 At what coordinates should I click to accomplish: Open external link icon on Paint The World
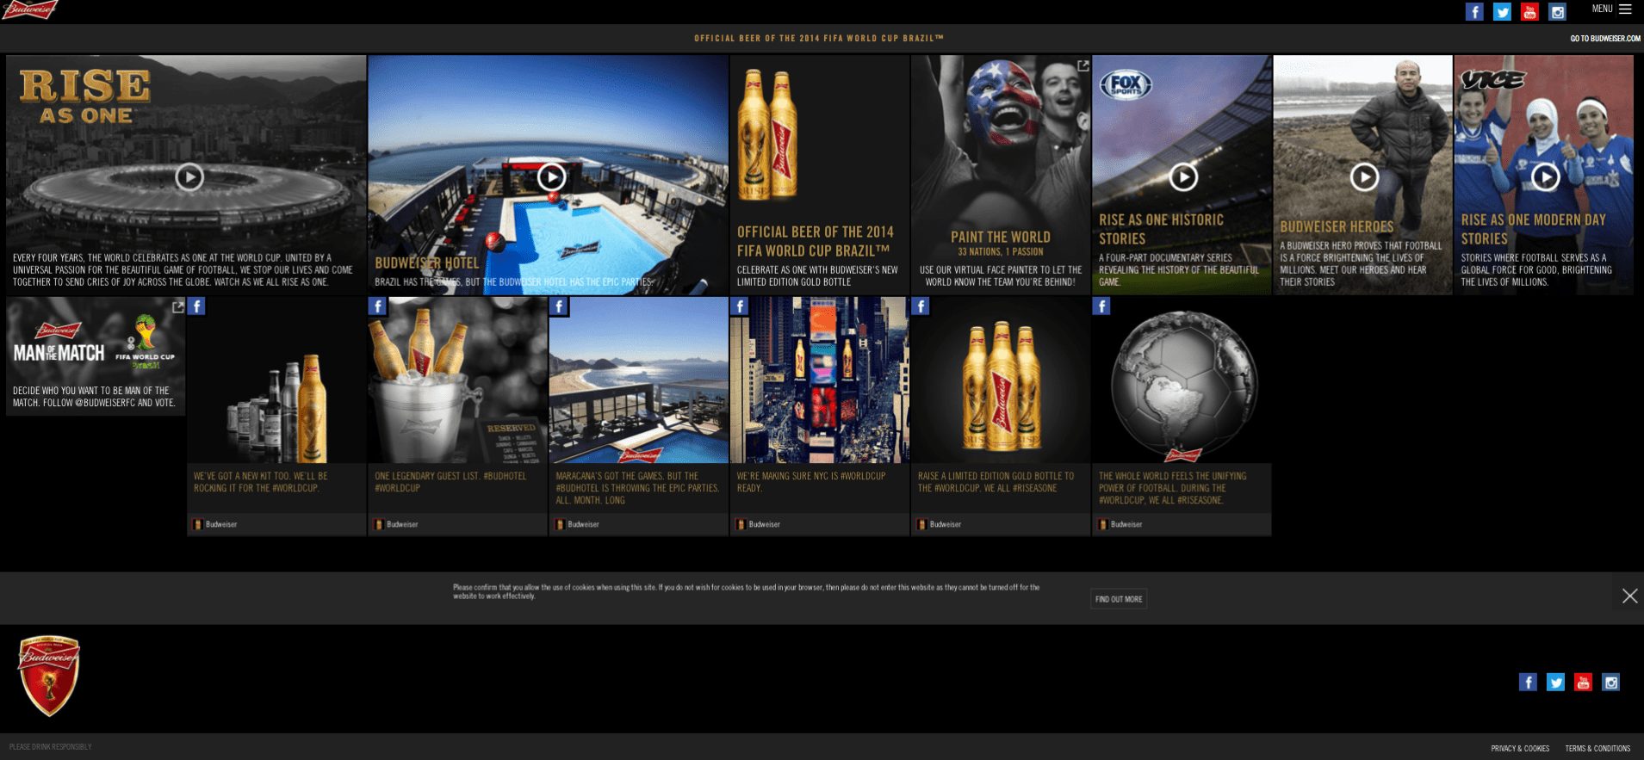click(x=1083, y=65)
